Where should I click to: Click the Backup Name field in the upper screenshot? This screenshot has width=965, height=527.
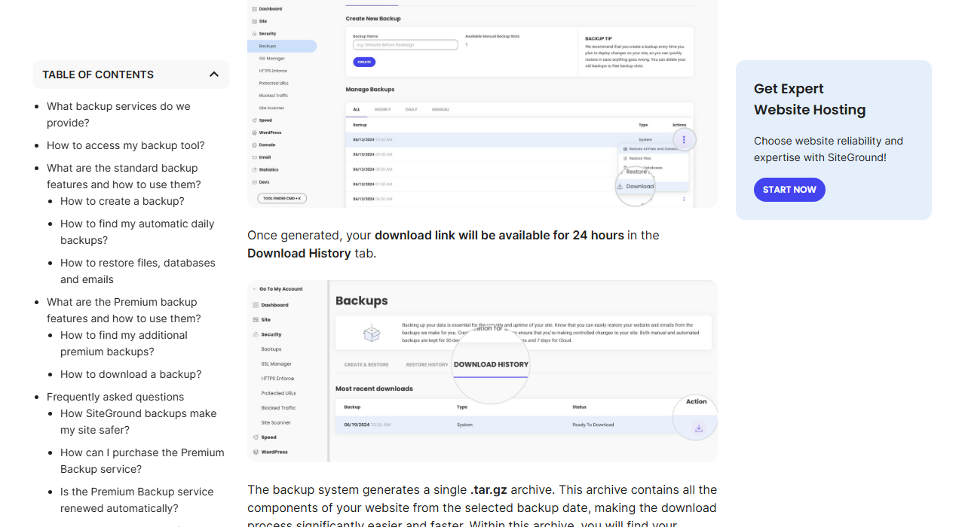tap(406, 45)
